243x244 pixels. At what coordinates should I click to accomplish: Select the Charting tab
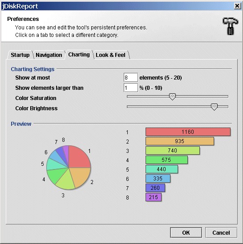click(x=79, y=55)
